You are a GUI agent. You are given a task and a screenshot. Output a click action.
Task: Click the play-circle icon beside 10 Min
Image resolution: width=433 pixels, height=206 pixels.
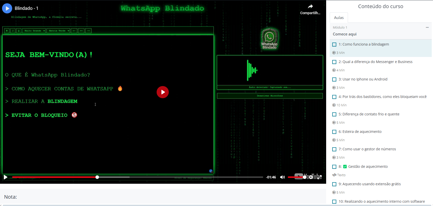pos(334,105)
